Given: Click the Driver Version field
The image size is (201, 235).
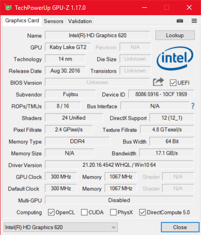Looking at the screenshot, I should (119, 165).
